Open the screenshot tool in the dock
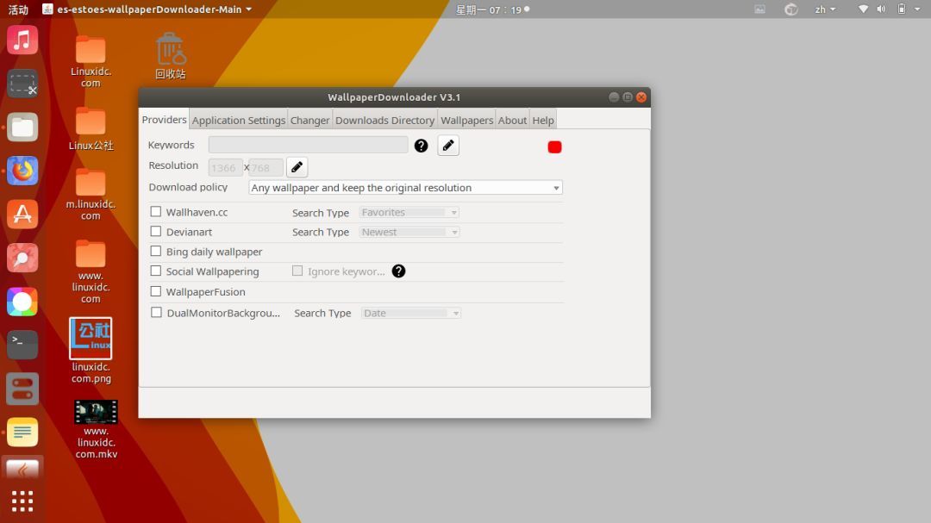Viewport: 931px width, 523px height. pos(22,84)
